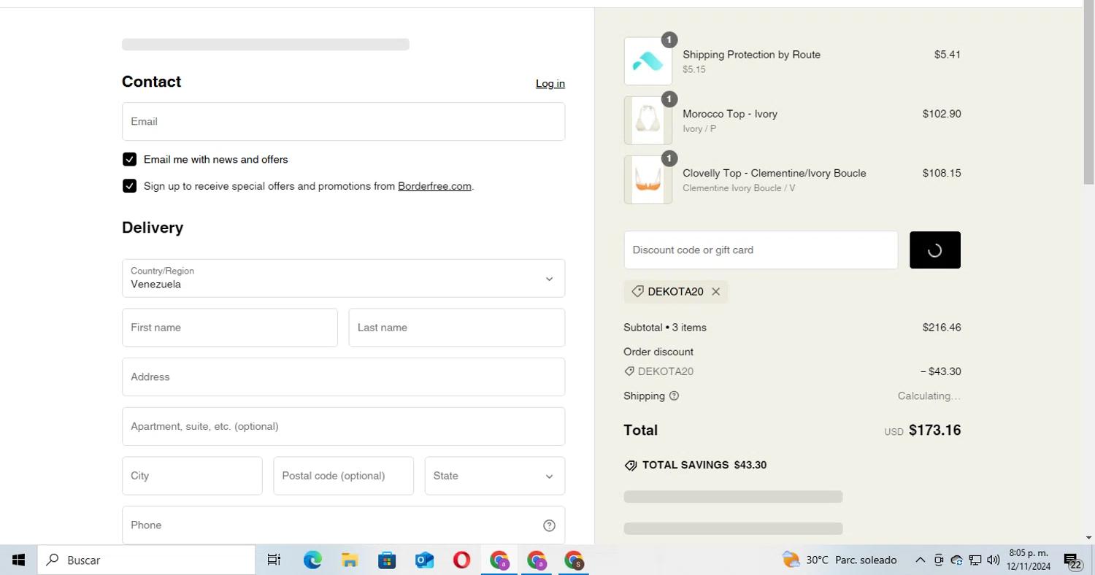Open Microsoft Store from the taskbar

click(x=387, y=560)
